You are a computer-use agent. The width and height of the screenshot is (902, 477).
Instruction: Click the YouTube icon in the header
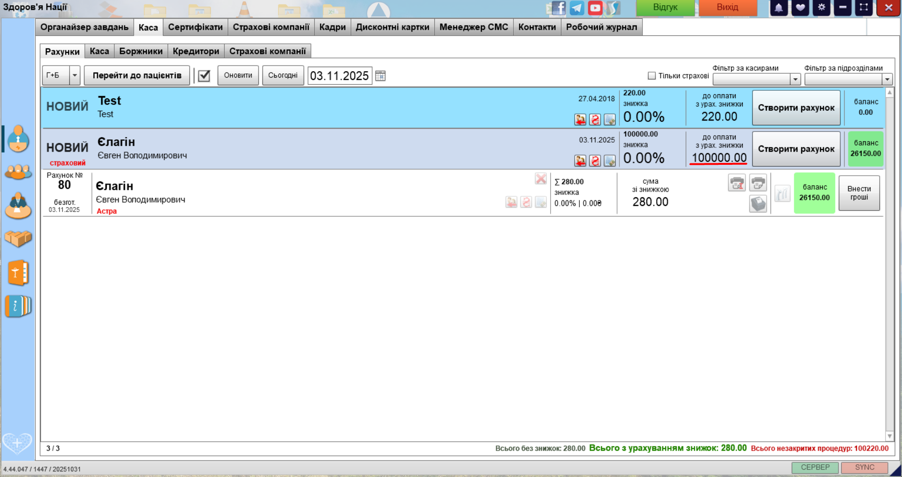[x=595, y=8]
